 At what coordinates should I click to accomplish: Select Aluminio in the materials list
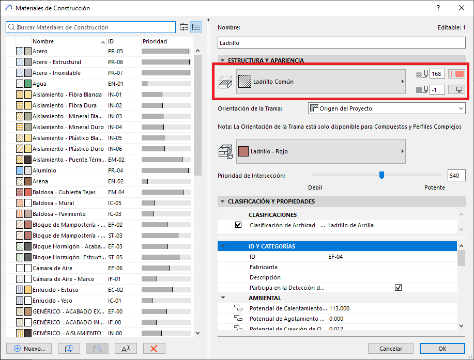44,170
